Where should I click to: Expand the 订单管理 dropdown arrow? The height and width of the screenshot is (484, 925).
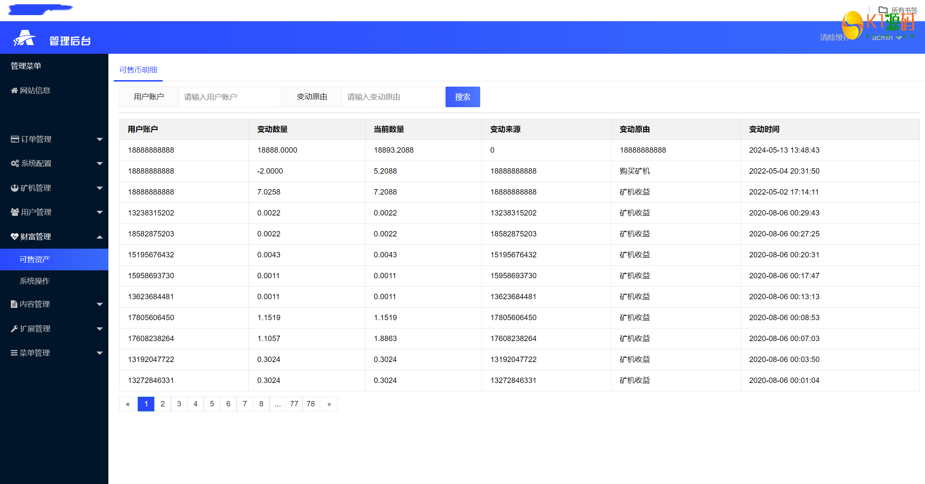(x=100, y=139)
